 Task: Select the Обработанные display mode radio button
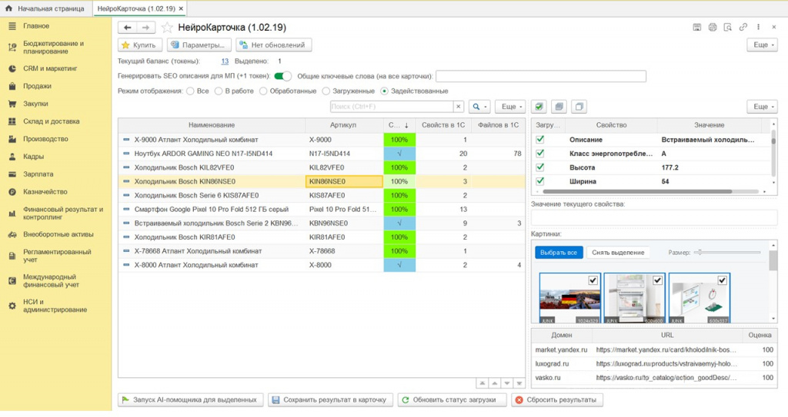tap(264, 91)
